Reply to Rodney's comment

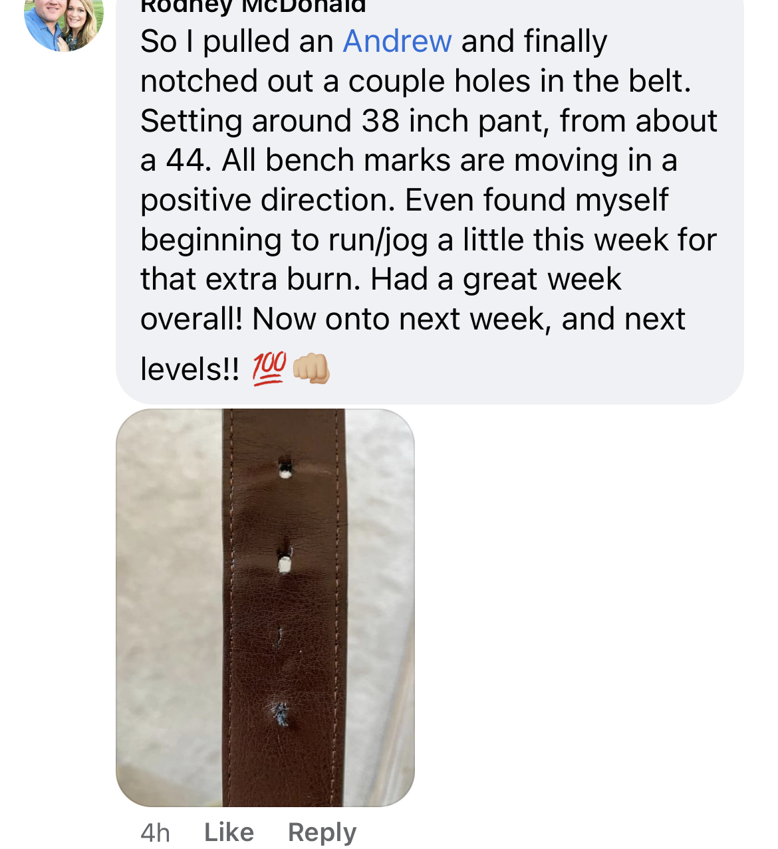click(x=323, y=832)
